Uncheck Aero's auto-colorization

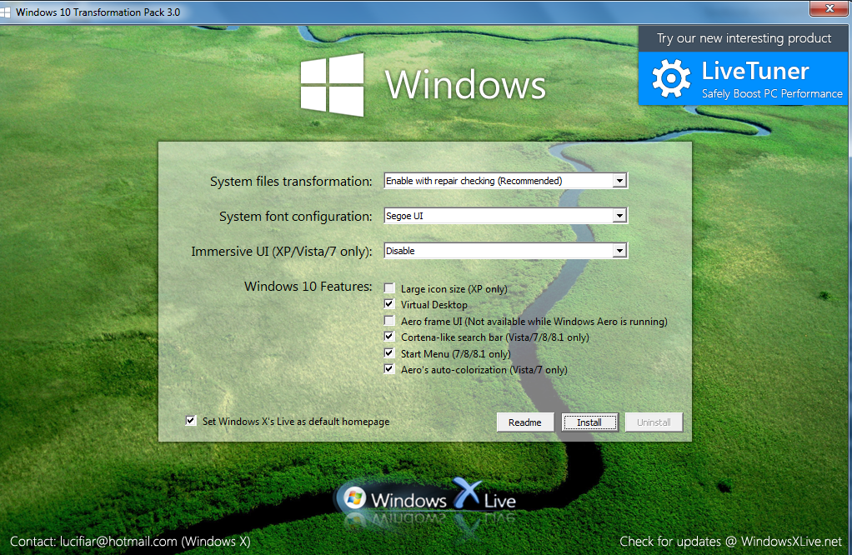tap(388, 368)
